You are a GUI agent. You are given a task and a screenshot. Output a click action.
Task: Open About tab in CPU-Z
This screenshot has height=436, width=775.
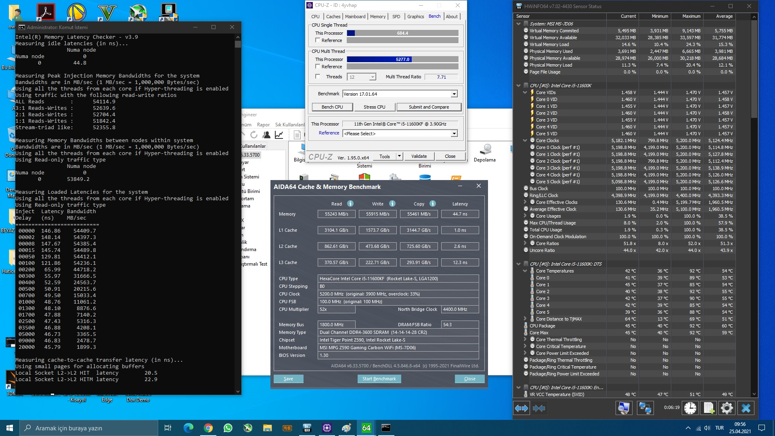(452, 17)
